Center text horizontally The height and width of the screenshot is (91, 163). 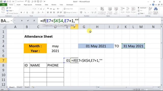click(51, 12)
